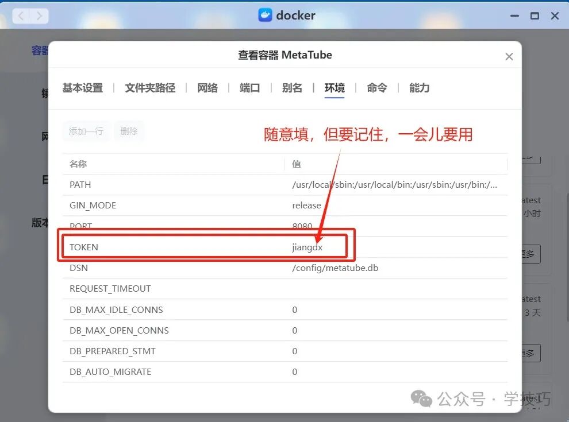The image size is (569, 422).
Task: Close the 查看容器 MetaTube dialog
Action: pyautogui.click(x=509, y=56)
